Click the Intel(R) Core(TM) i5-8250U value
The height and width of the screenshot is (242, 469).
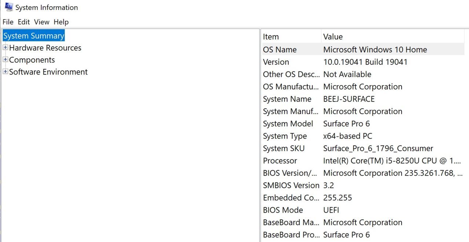click(392, 161)
